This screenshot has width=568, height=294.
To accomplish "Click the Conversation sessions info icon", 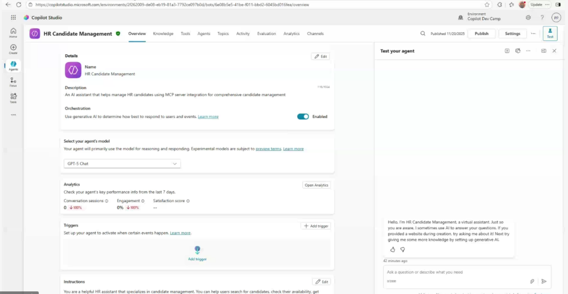I will coord(106,200).
